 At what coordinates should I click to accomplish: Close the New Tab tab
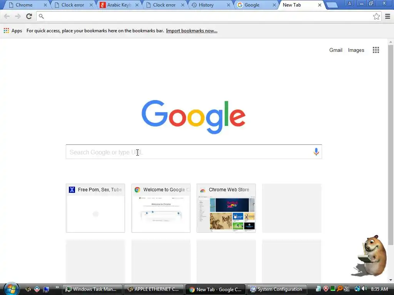(320, 5)
